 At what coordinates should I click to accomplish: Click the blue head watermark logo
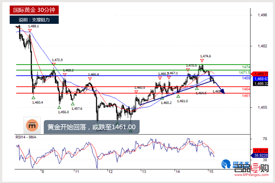(x=226, y=165)
